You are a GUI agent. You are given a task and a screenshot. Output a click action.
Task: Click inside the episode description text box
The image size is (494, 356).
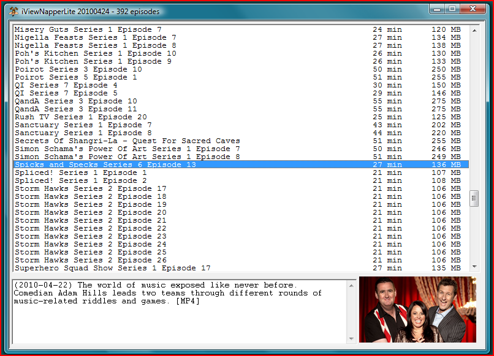click(180, 312)
